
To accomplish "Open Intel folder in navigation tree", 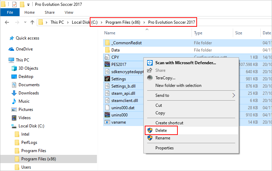I will [x=25, y=134].
